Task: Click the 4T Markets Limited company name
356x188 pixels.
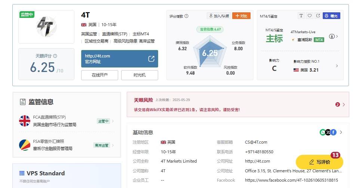Action: (179, 161)
